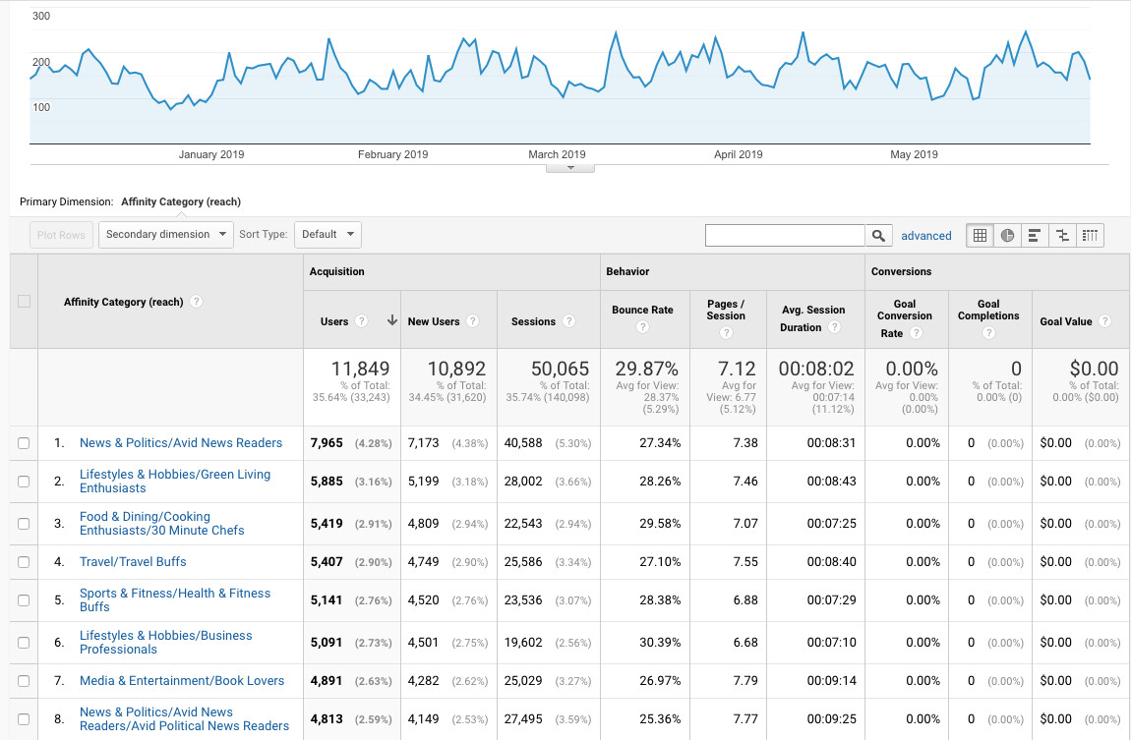
Task: Sort table by New Users column
Action: point(433,321)
